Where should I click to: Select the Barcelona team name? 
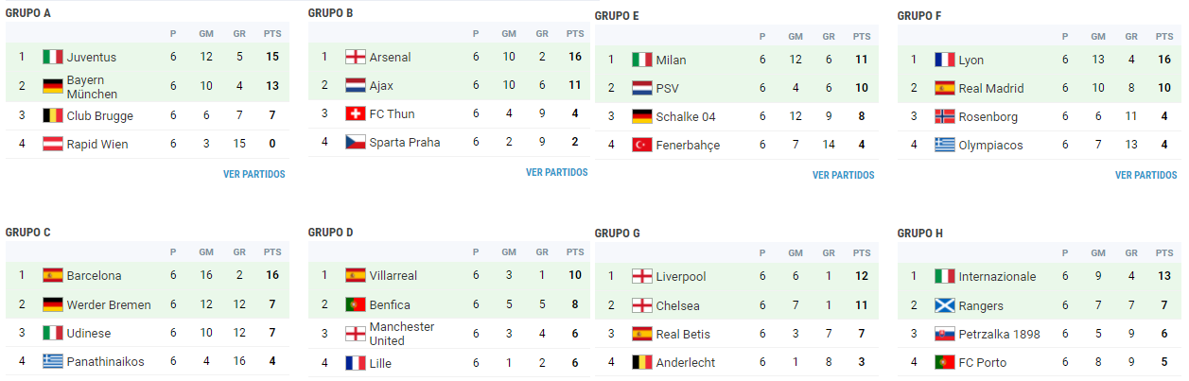point(94,276)
